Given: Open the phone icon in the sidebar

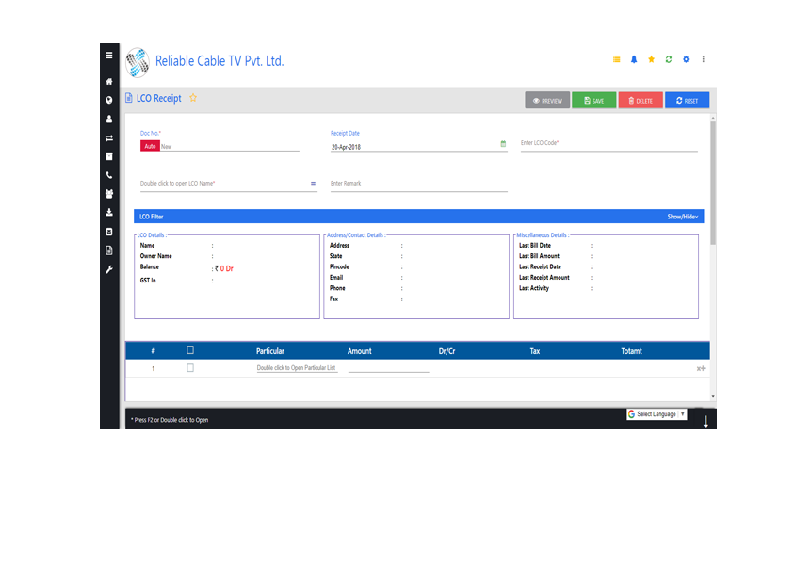Looking at the screenshot, I should point(108,175).
